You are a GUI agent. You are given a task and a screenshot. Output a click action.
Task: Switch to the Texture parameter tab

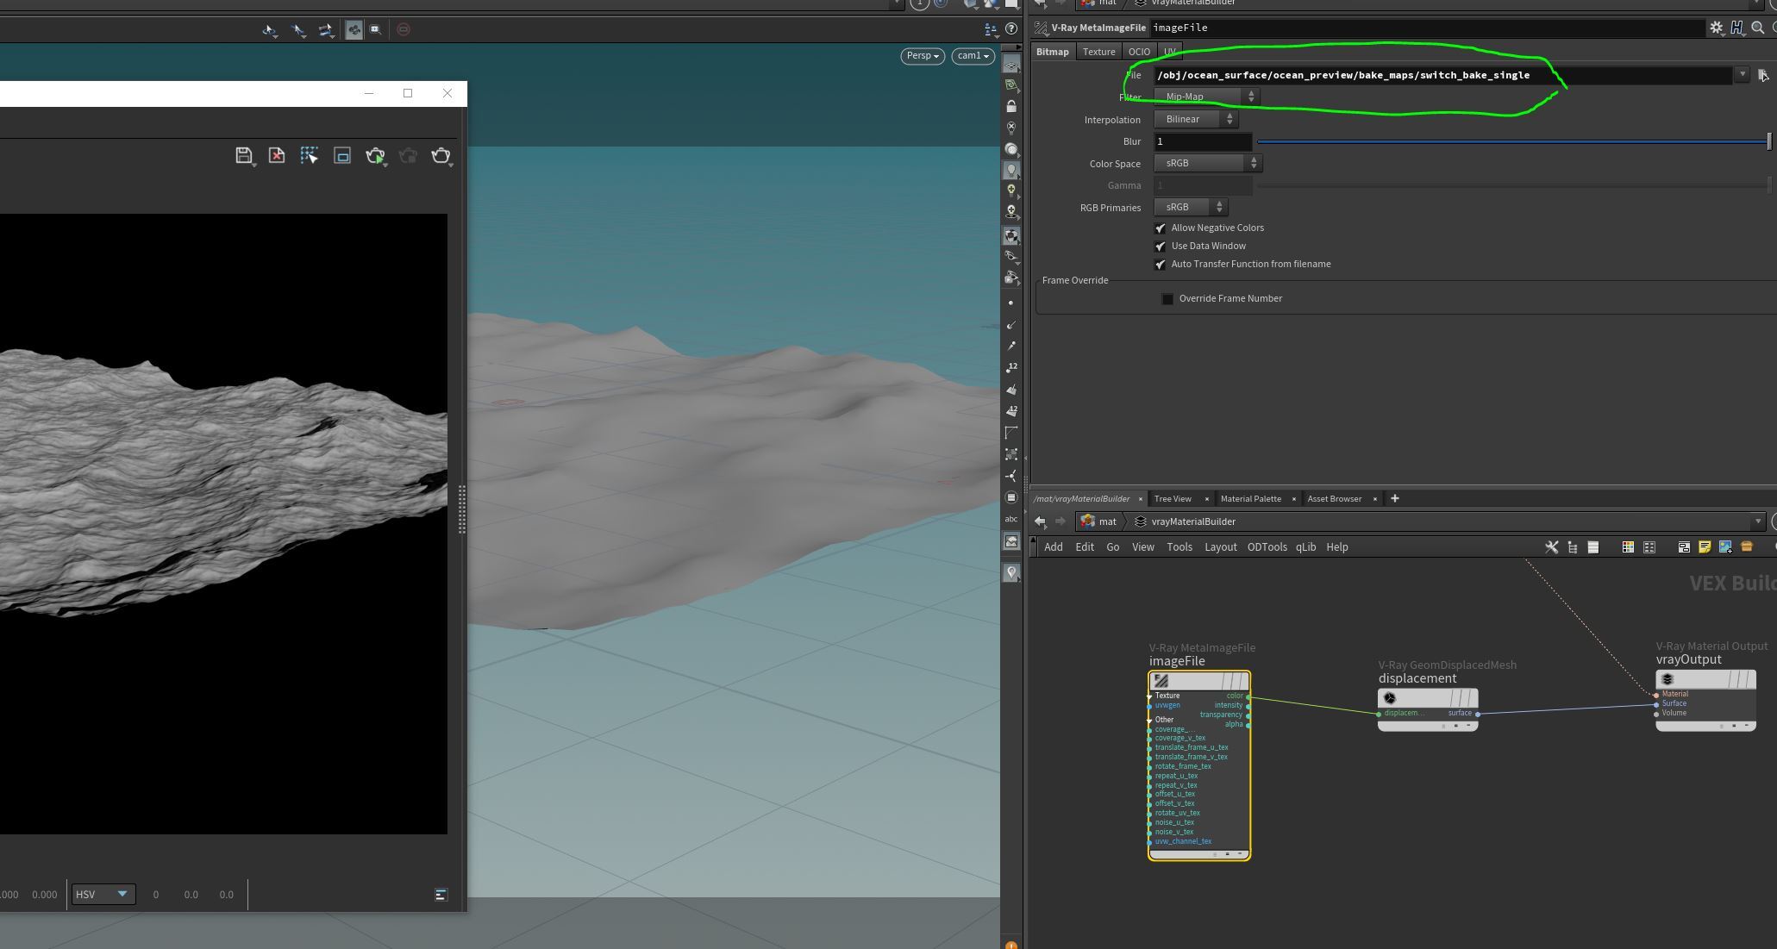pyautogui.click(x=1098, y=52)
